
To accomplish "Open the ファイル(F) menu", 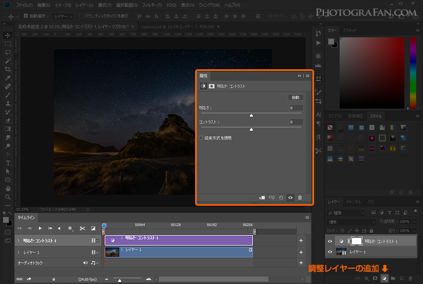I will pyautogui.click(x=24, y=5).
